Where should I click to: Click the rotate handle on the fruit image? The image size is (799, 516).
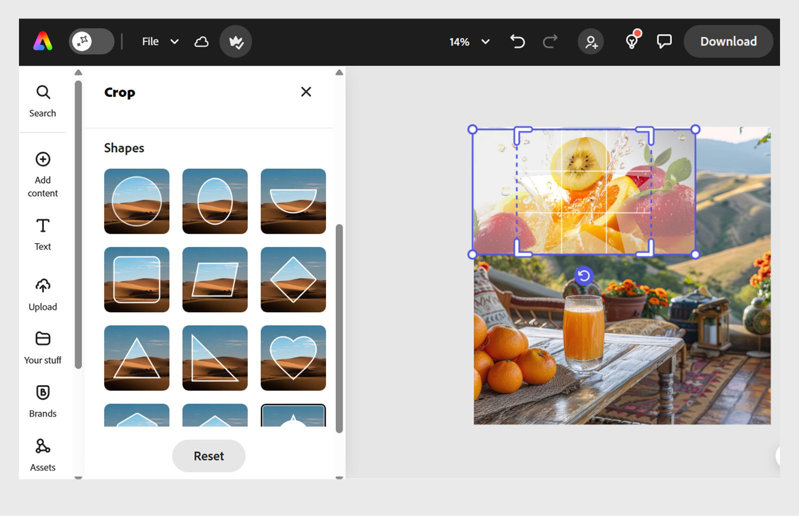pyautogui.click(x=583, y=275)
